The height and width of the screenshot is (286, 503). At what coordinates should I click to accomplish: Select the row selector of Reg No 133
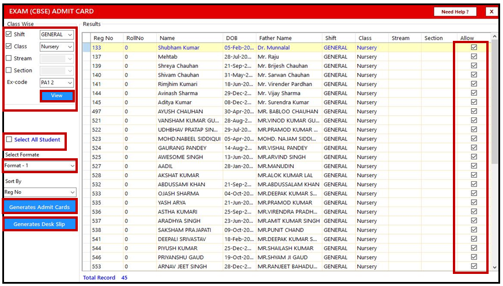[x=86, y=47]
